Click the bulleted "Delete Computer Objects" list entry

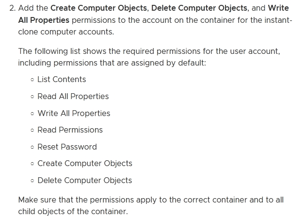[84, 180]
